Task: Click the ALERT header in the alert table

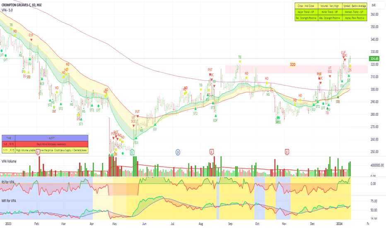Action: click(x=52, y=138)
